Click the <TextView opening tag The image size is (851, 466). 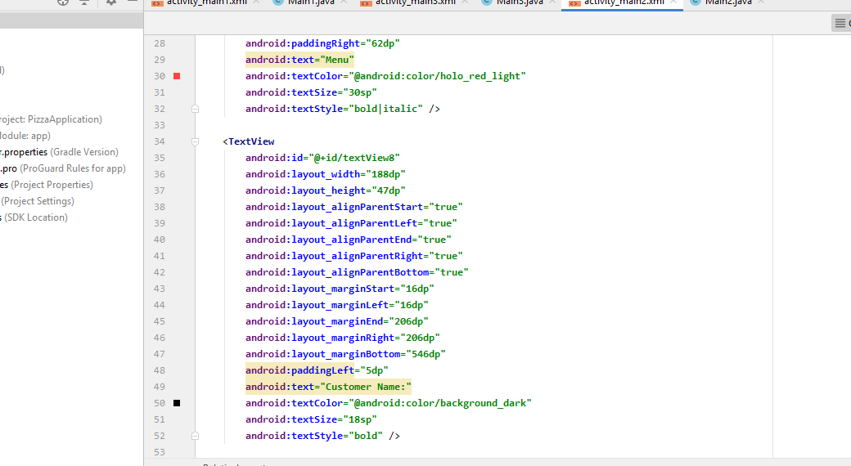tap(249, 141)
